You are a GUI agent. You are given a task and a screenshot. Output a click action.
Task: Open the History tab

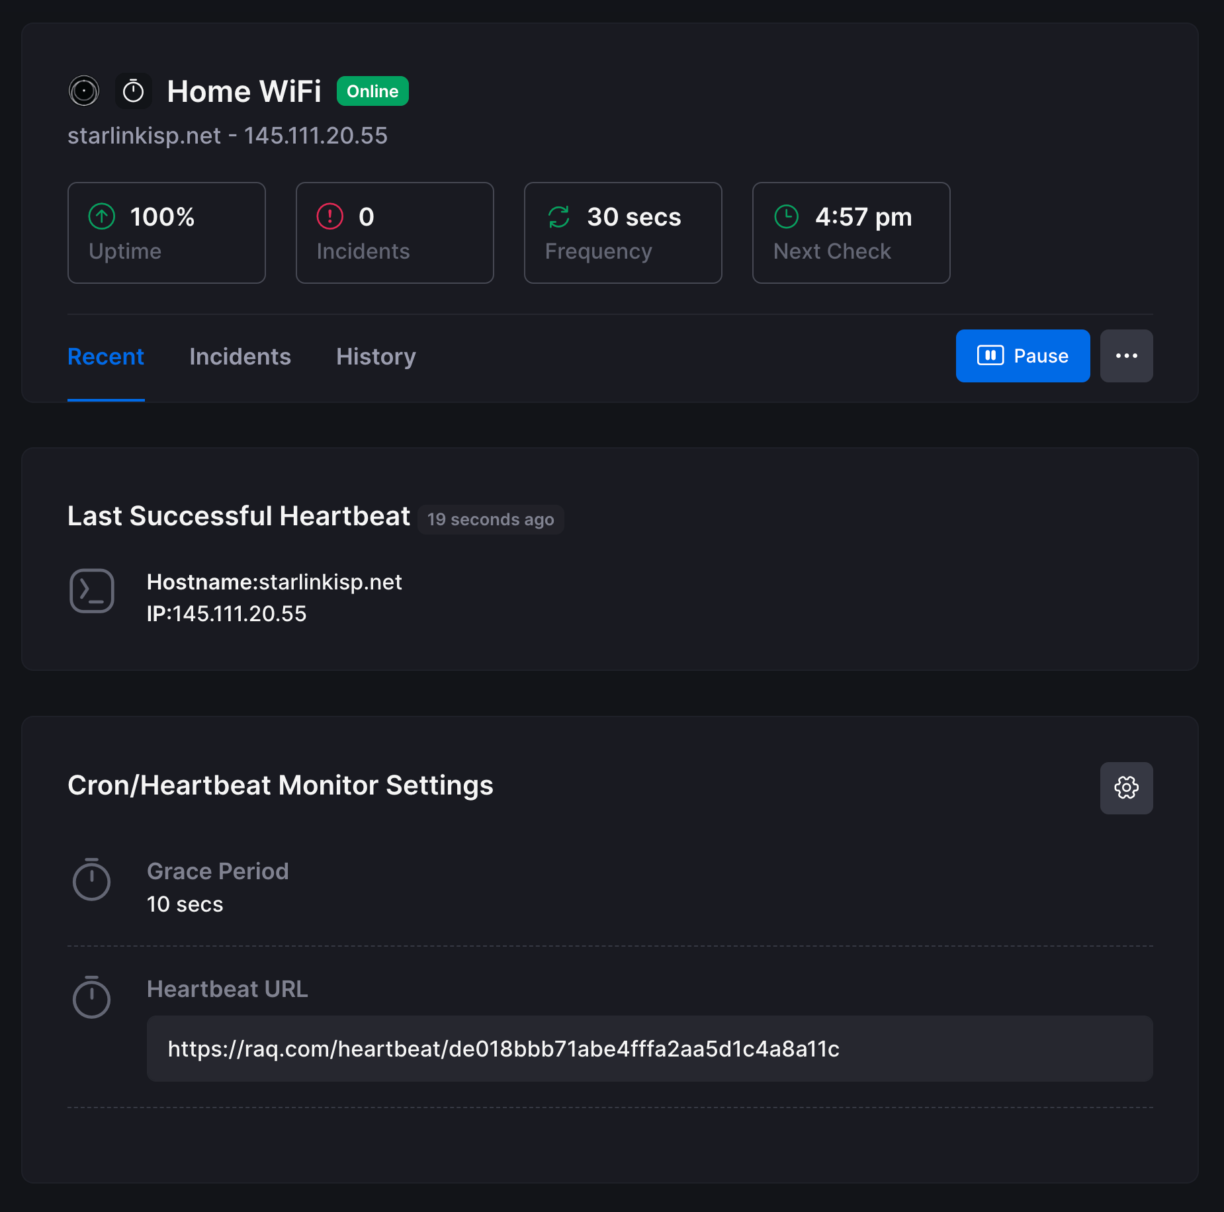point(376,357)
